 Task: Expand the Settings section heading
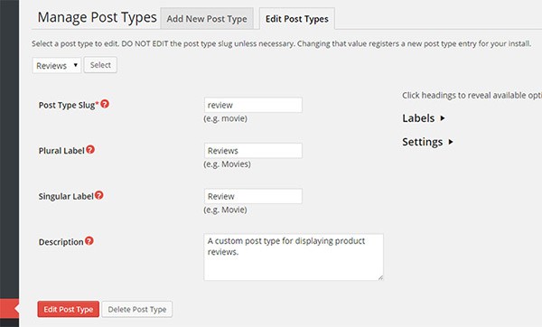[427, 142]
